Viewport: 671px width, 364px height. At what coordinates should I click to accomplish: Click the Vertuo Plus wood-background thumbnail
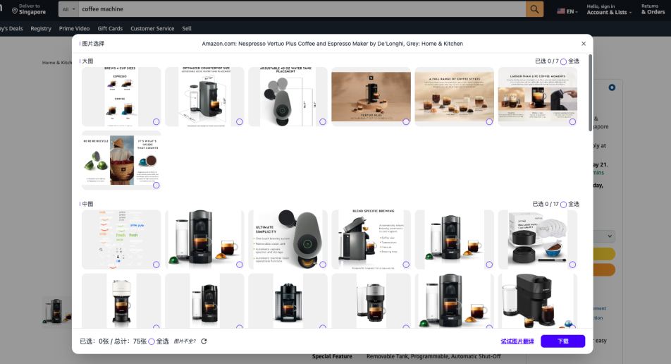371,97
